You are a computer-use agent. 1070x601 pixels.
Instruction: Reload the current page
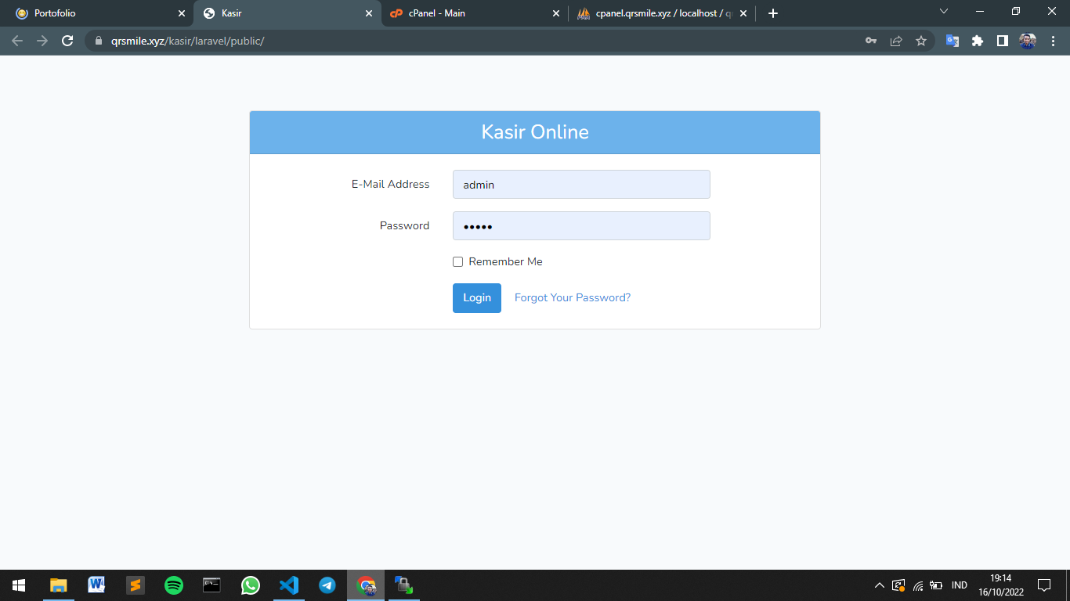(67, 41)
